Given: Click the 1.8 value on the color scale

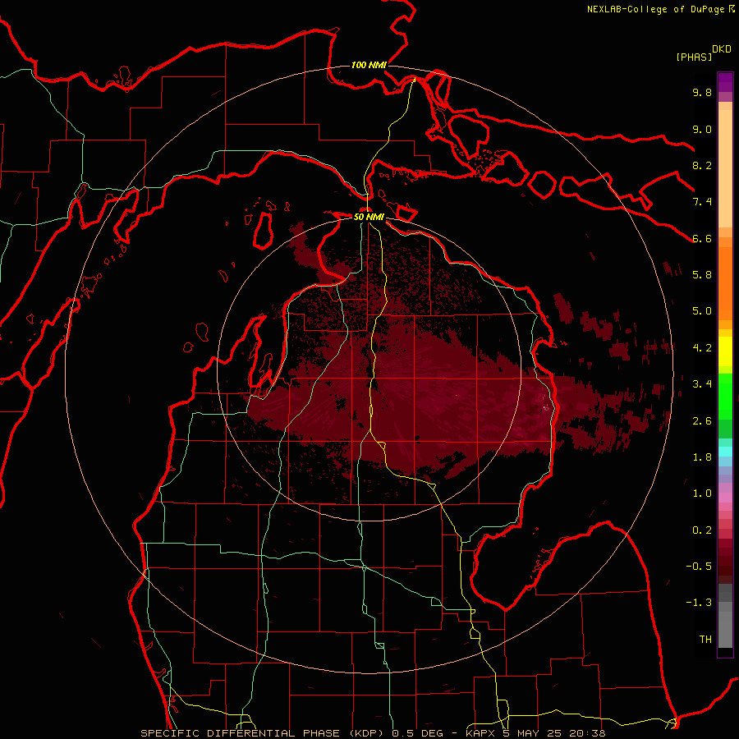Looking at the screenshot, I should point(702,457).
